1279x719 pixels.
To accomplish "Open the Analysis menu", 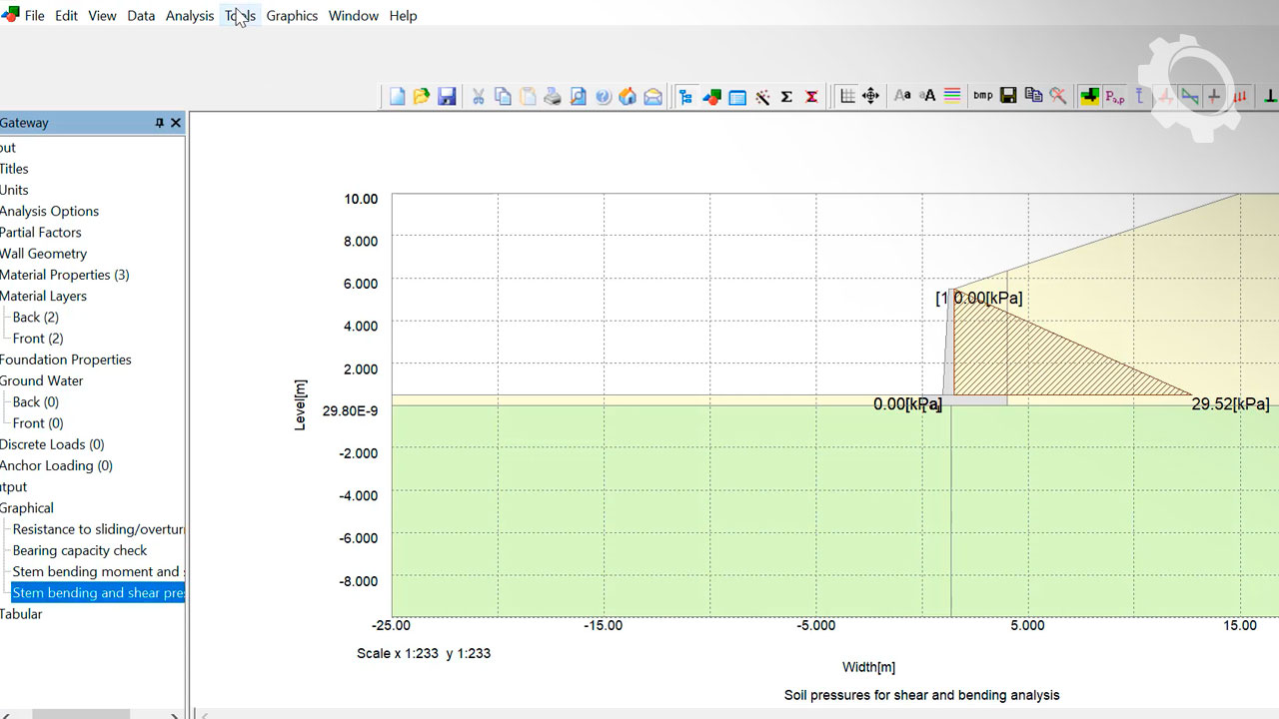I will pyautogui.click(x=190, y=16).
